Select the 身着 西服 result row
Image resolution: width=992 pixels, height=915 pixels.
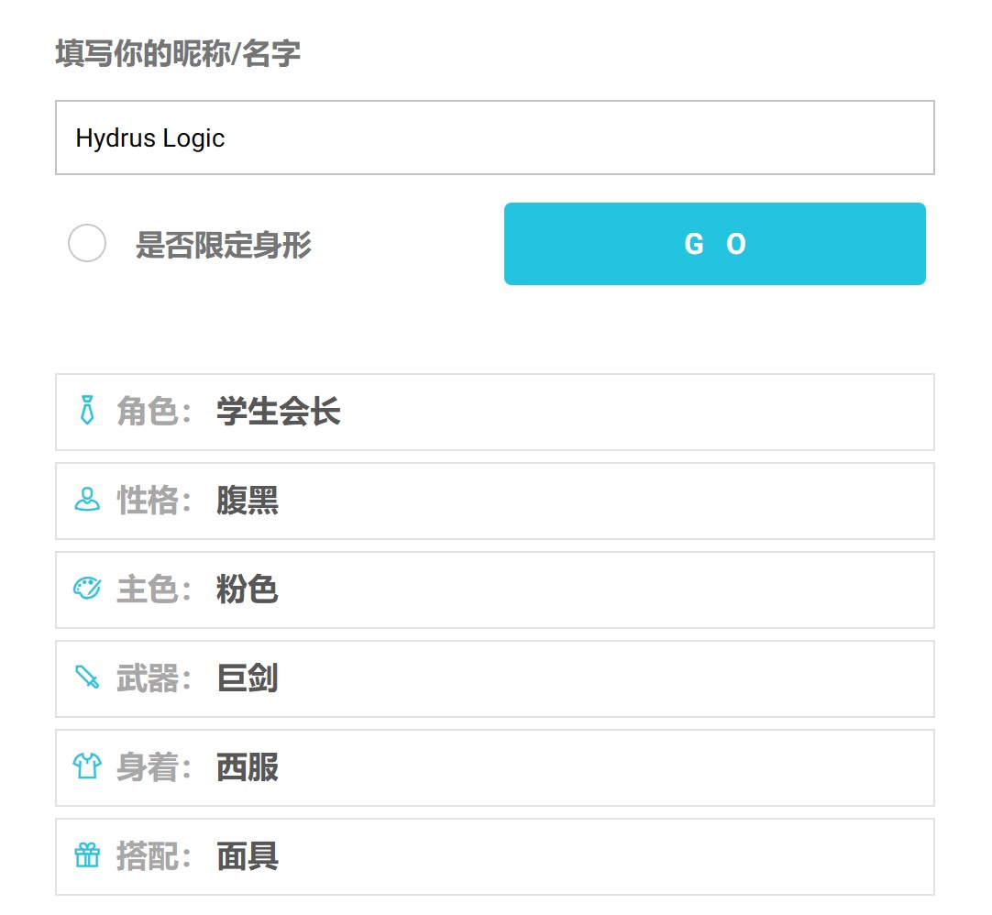[495, 767]
